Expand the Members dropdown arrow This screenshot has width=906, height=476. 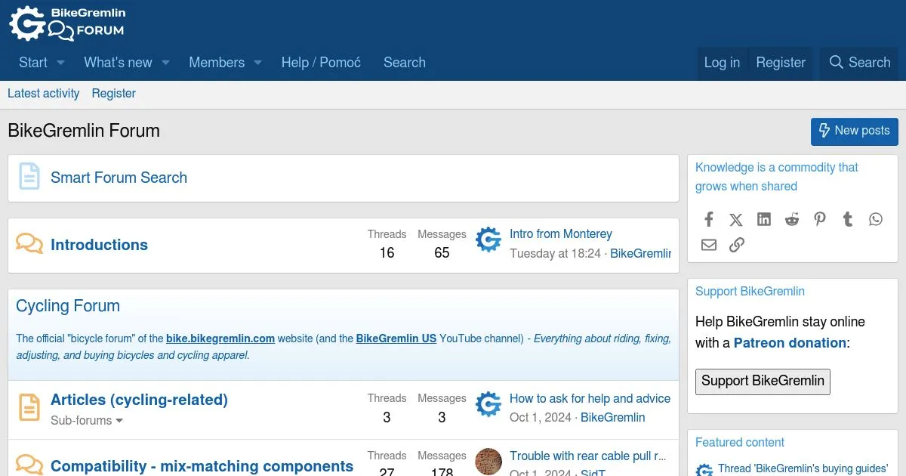click(x=257, y=63)
